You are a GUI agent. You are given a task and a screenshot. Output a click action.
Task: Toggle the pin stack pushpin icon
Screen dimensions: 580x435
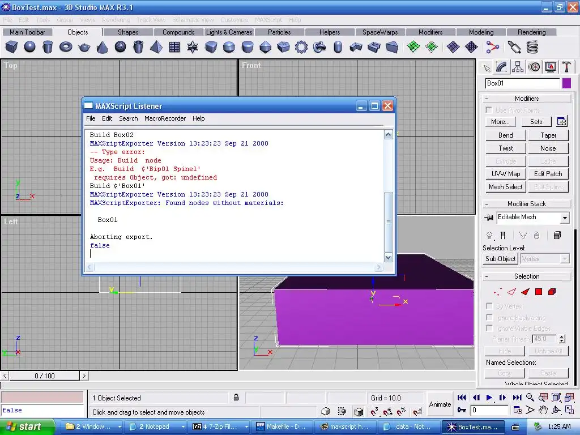point(489,217)
